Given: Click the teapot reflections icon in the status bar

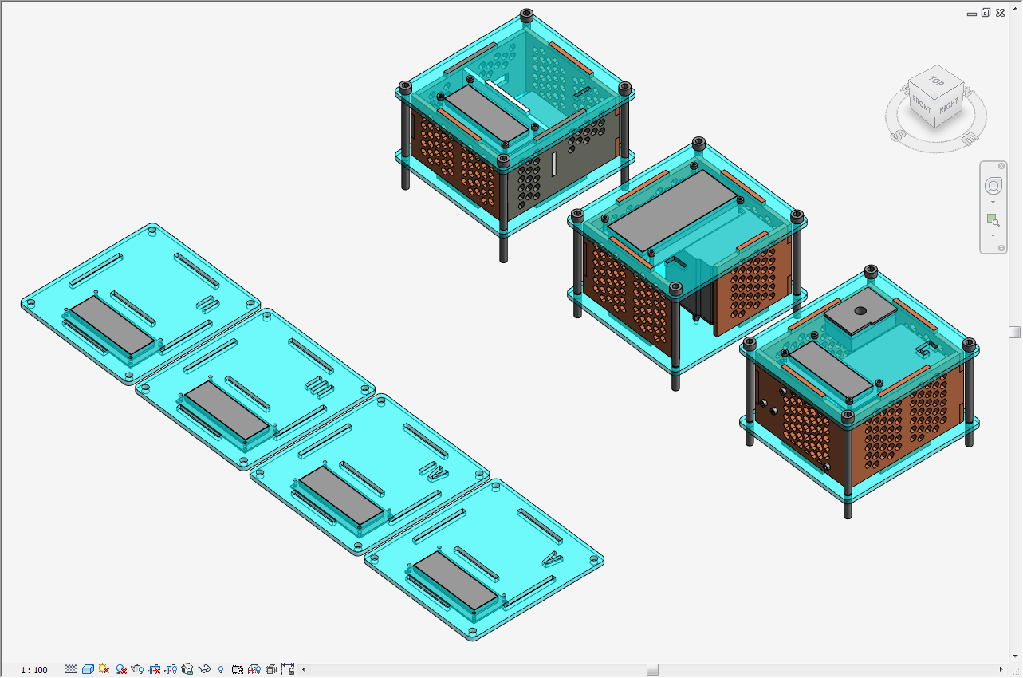Looking at the screenshot, I should click(x=136, y=669).
